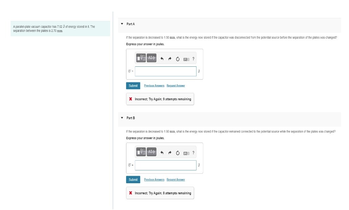The image size is (349, 210).
Task: Undo the last edit in Part B
Action: click(x=162, y=153)
